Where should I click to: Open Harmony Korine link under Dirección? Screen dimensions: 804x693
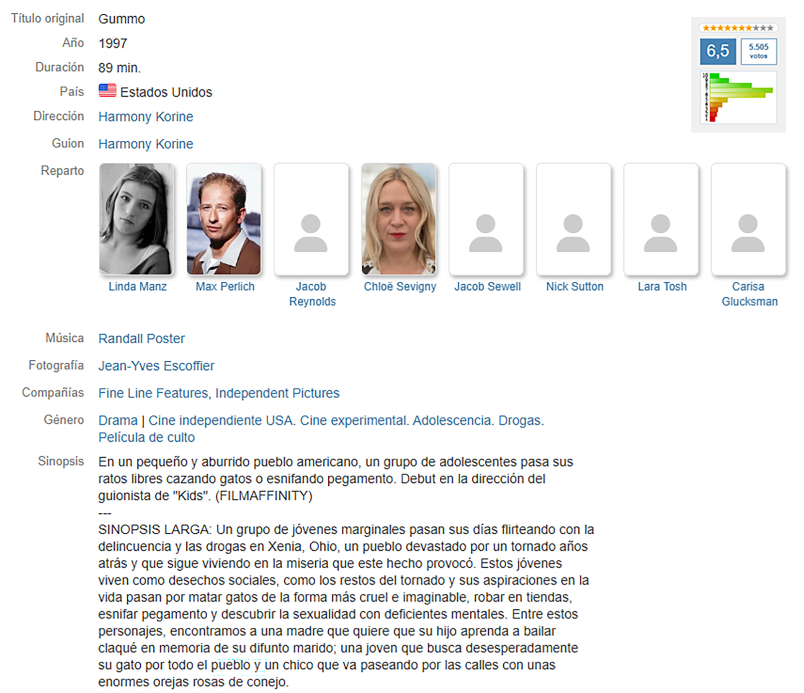[146, 116]
